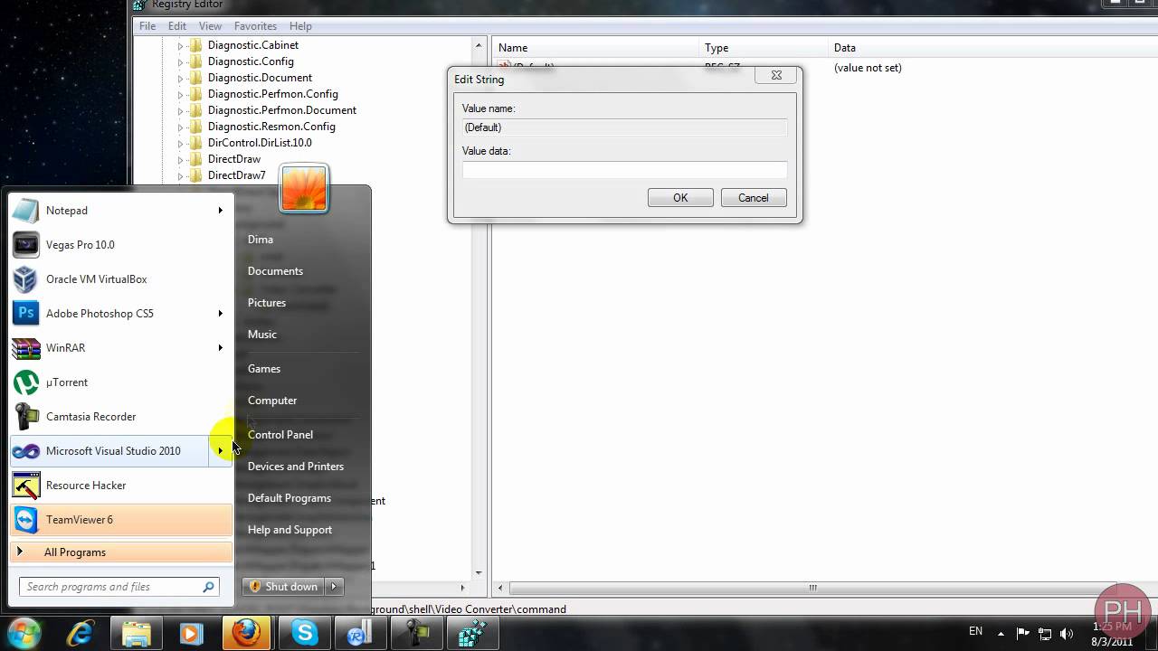
Task: Click the Type column header
Action: coord(765,48)
